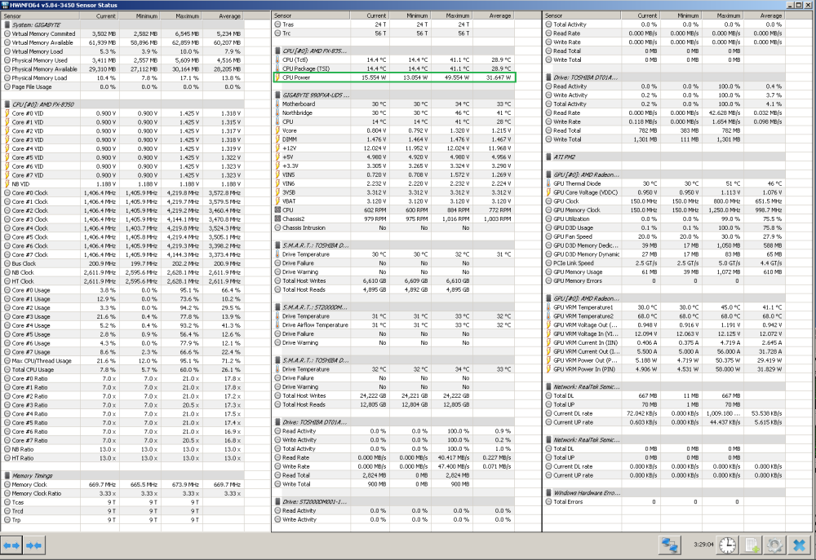Click the thermometer icon beside GPU VRM Temperature1
This screenshot has height=560, width=816.
[x=548, y=307]
